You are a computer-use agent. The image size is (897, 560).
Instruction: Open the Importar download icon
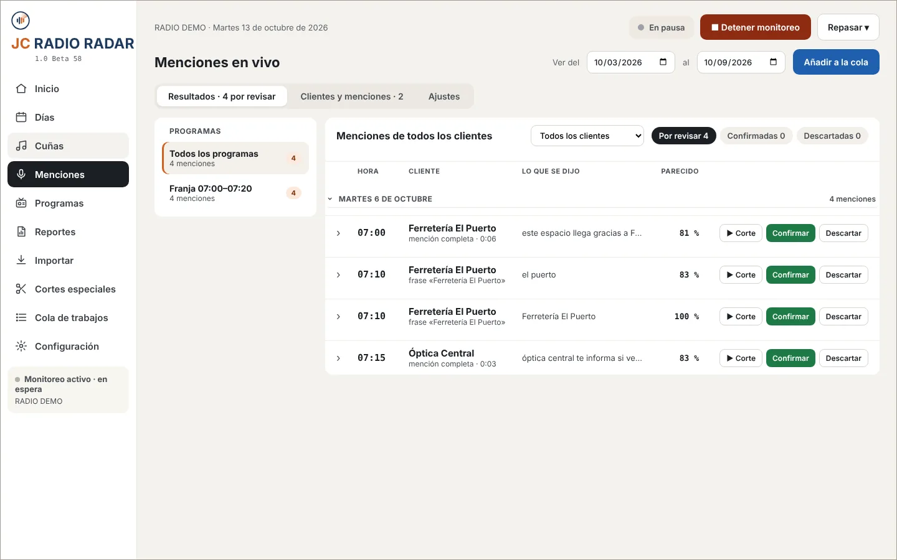[x=21, y=261]
